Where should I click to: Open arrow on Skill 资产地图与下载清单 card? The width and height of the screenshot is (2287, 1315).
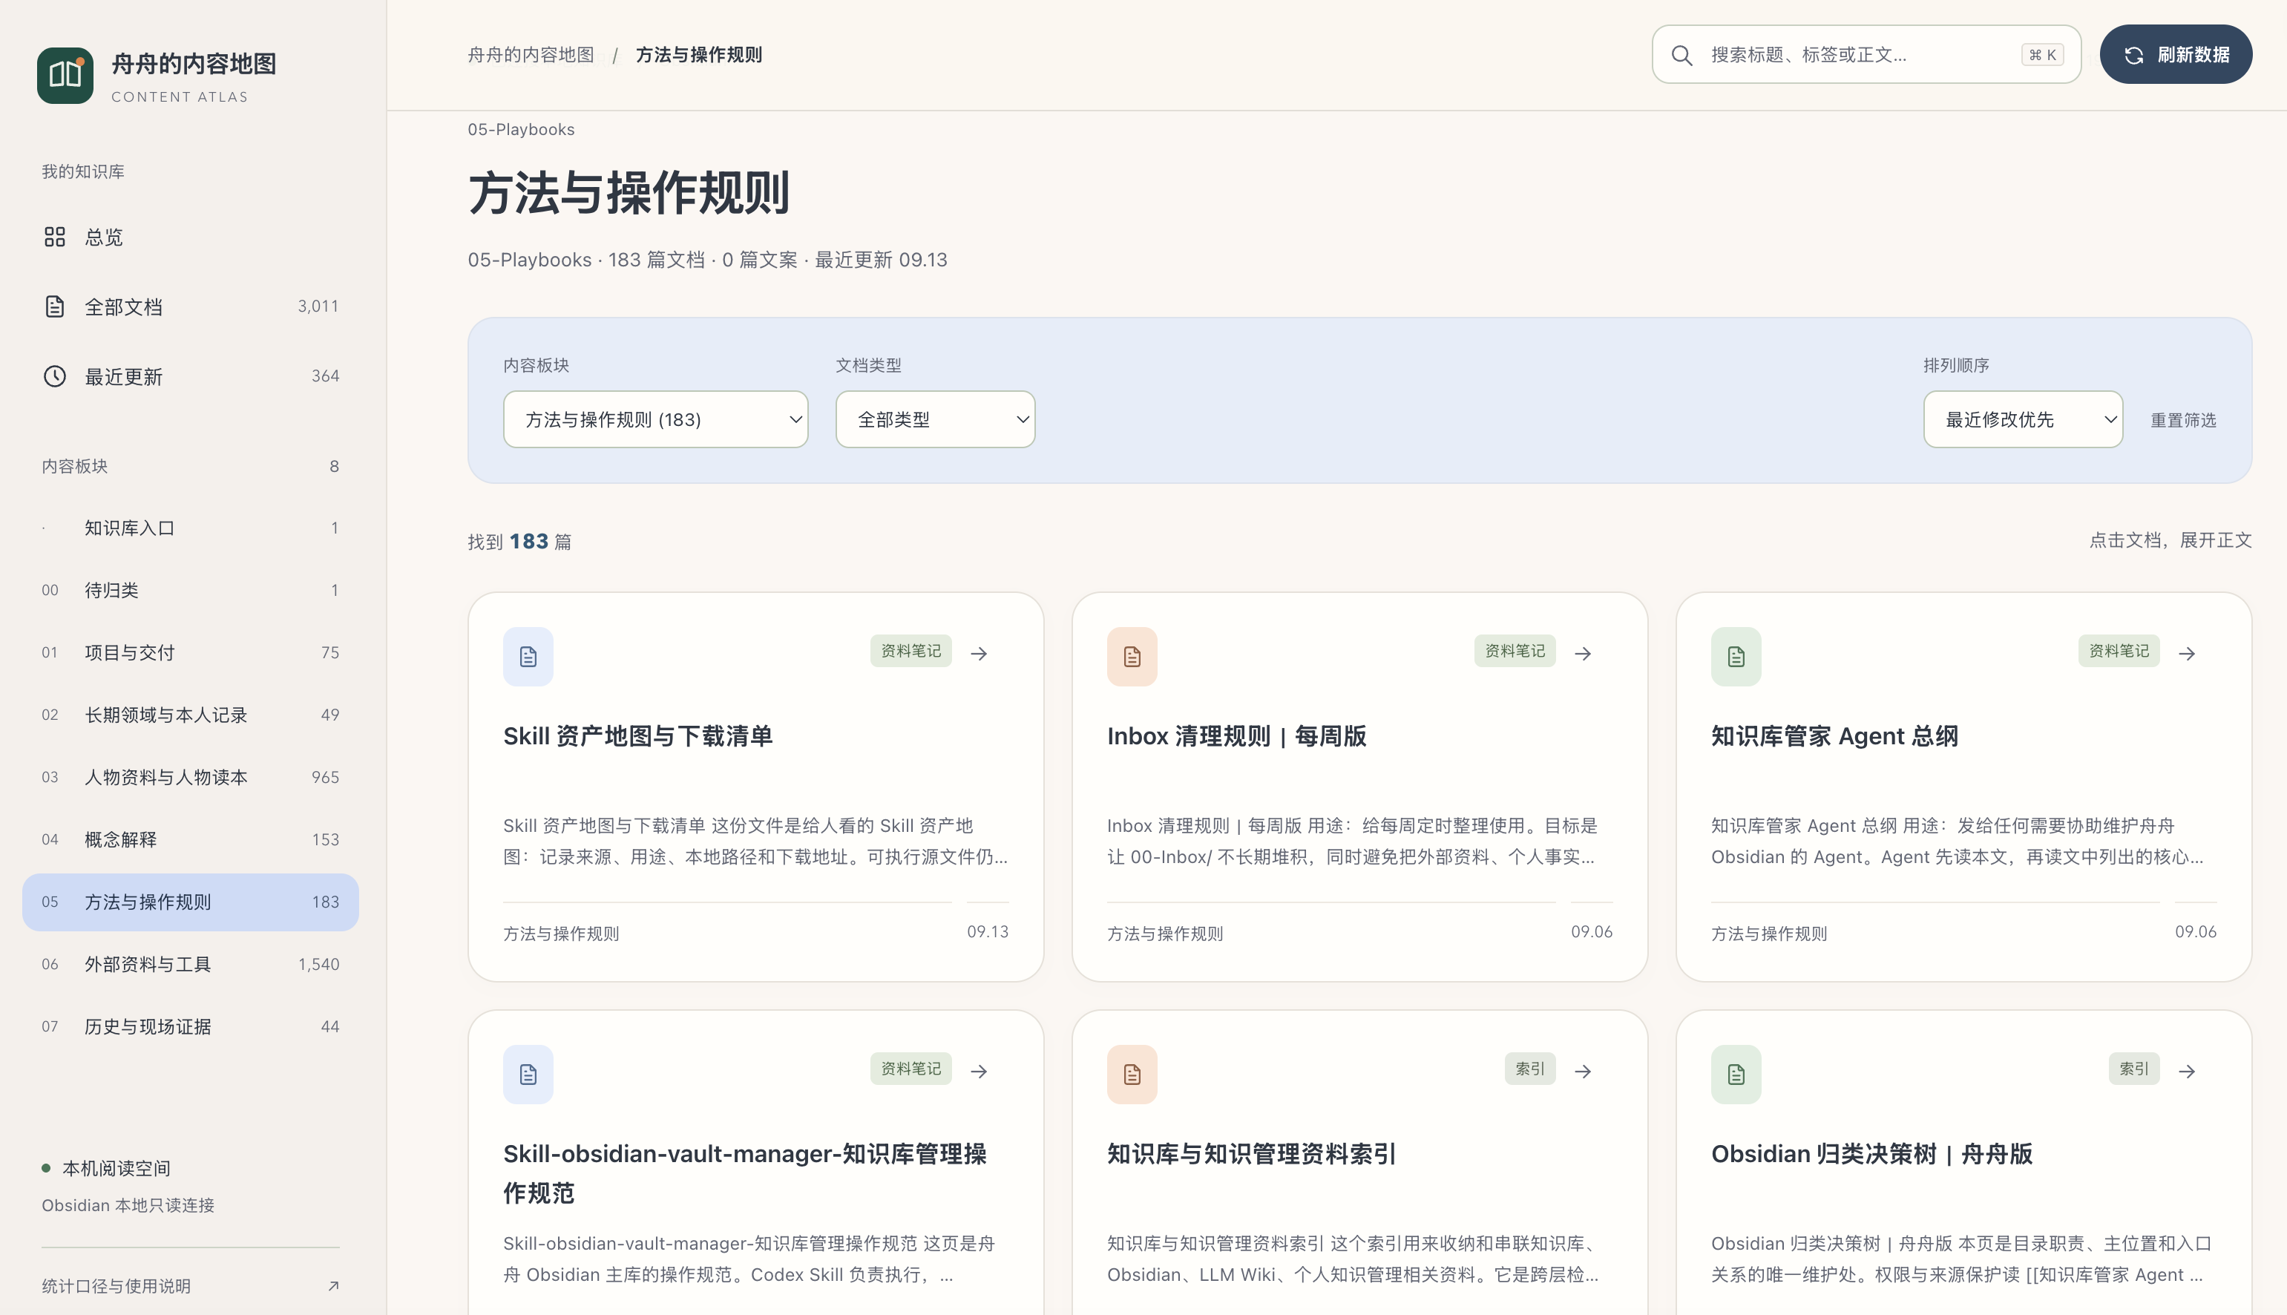[x=980, y=653]
